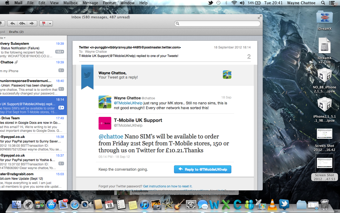Open Spotlight search magnifier

323,3
